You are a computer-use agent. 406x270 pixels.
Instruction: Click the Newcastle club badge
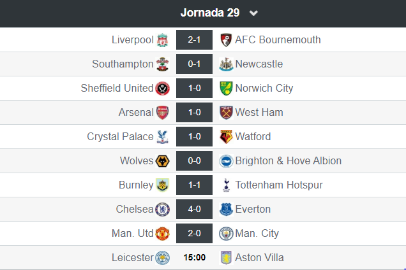pyautogui.click(x=225, y=64)
